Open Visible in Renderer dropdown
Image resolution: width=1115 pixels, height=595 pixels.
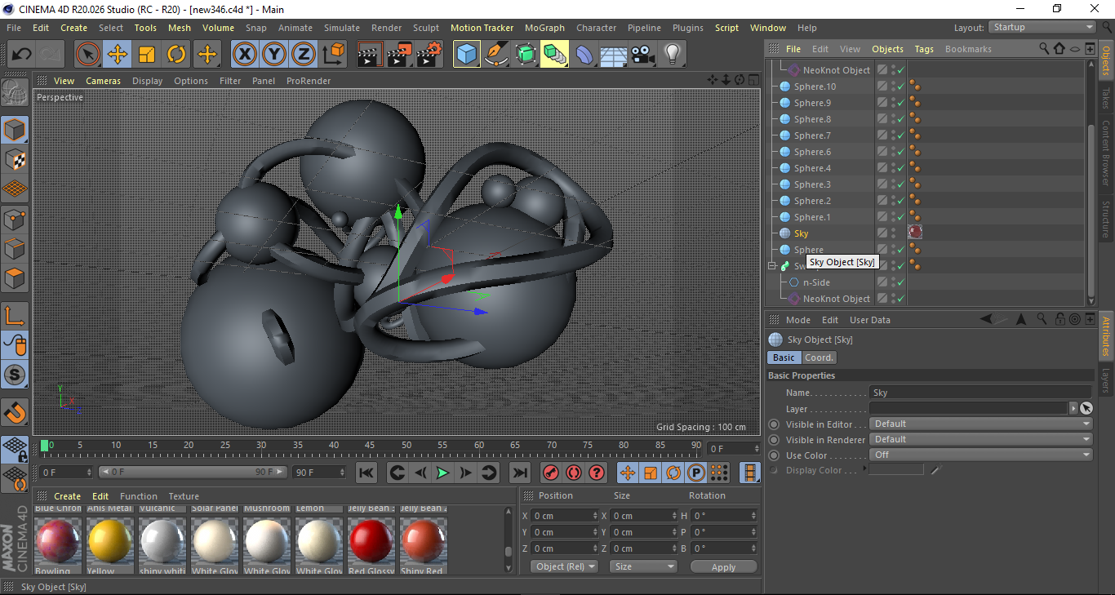(980, 439)
